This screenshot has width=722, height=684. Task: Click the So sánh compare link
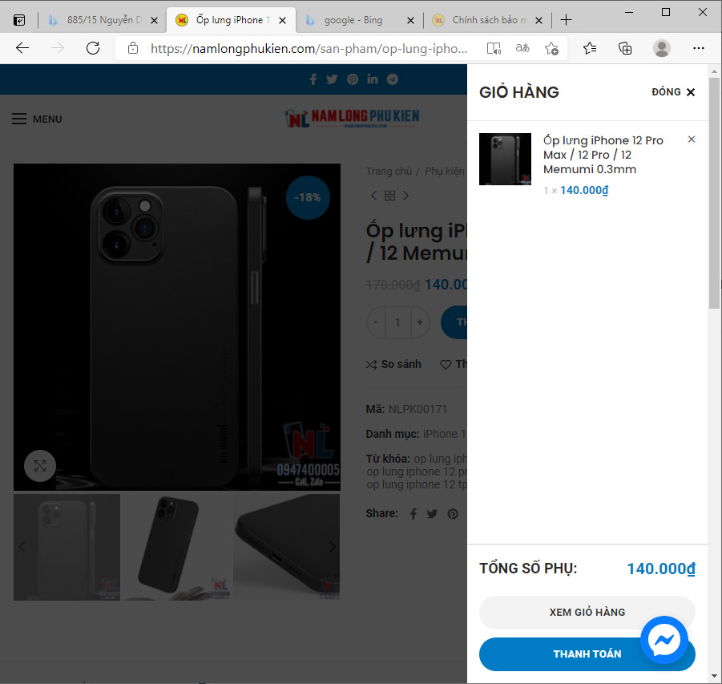pyautogui.click(x=393, y=364)
